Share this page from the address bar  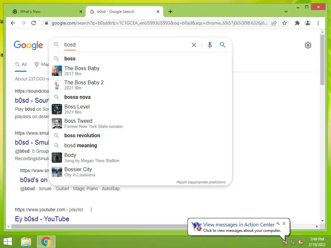pos(274,23)
